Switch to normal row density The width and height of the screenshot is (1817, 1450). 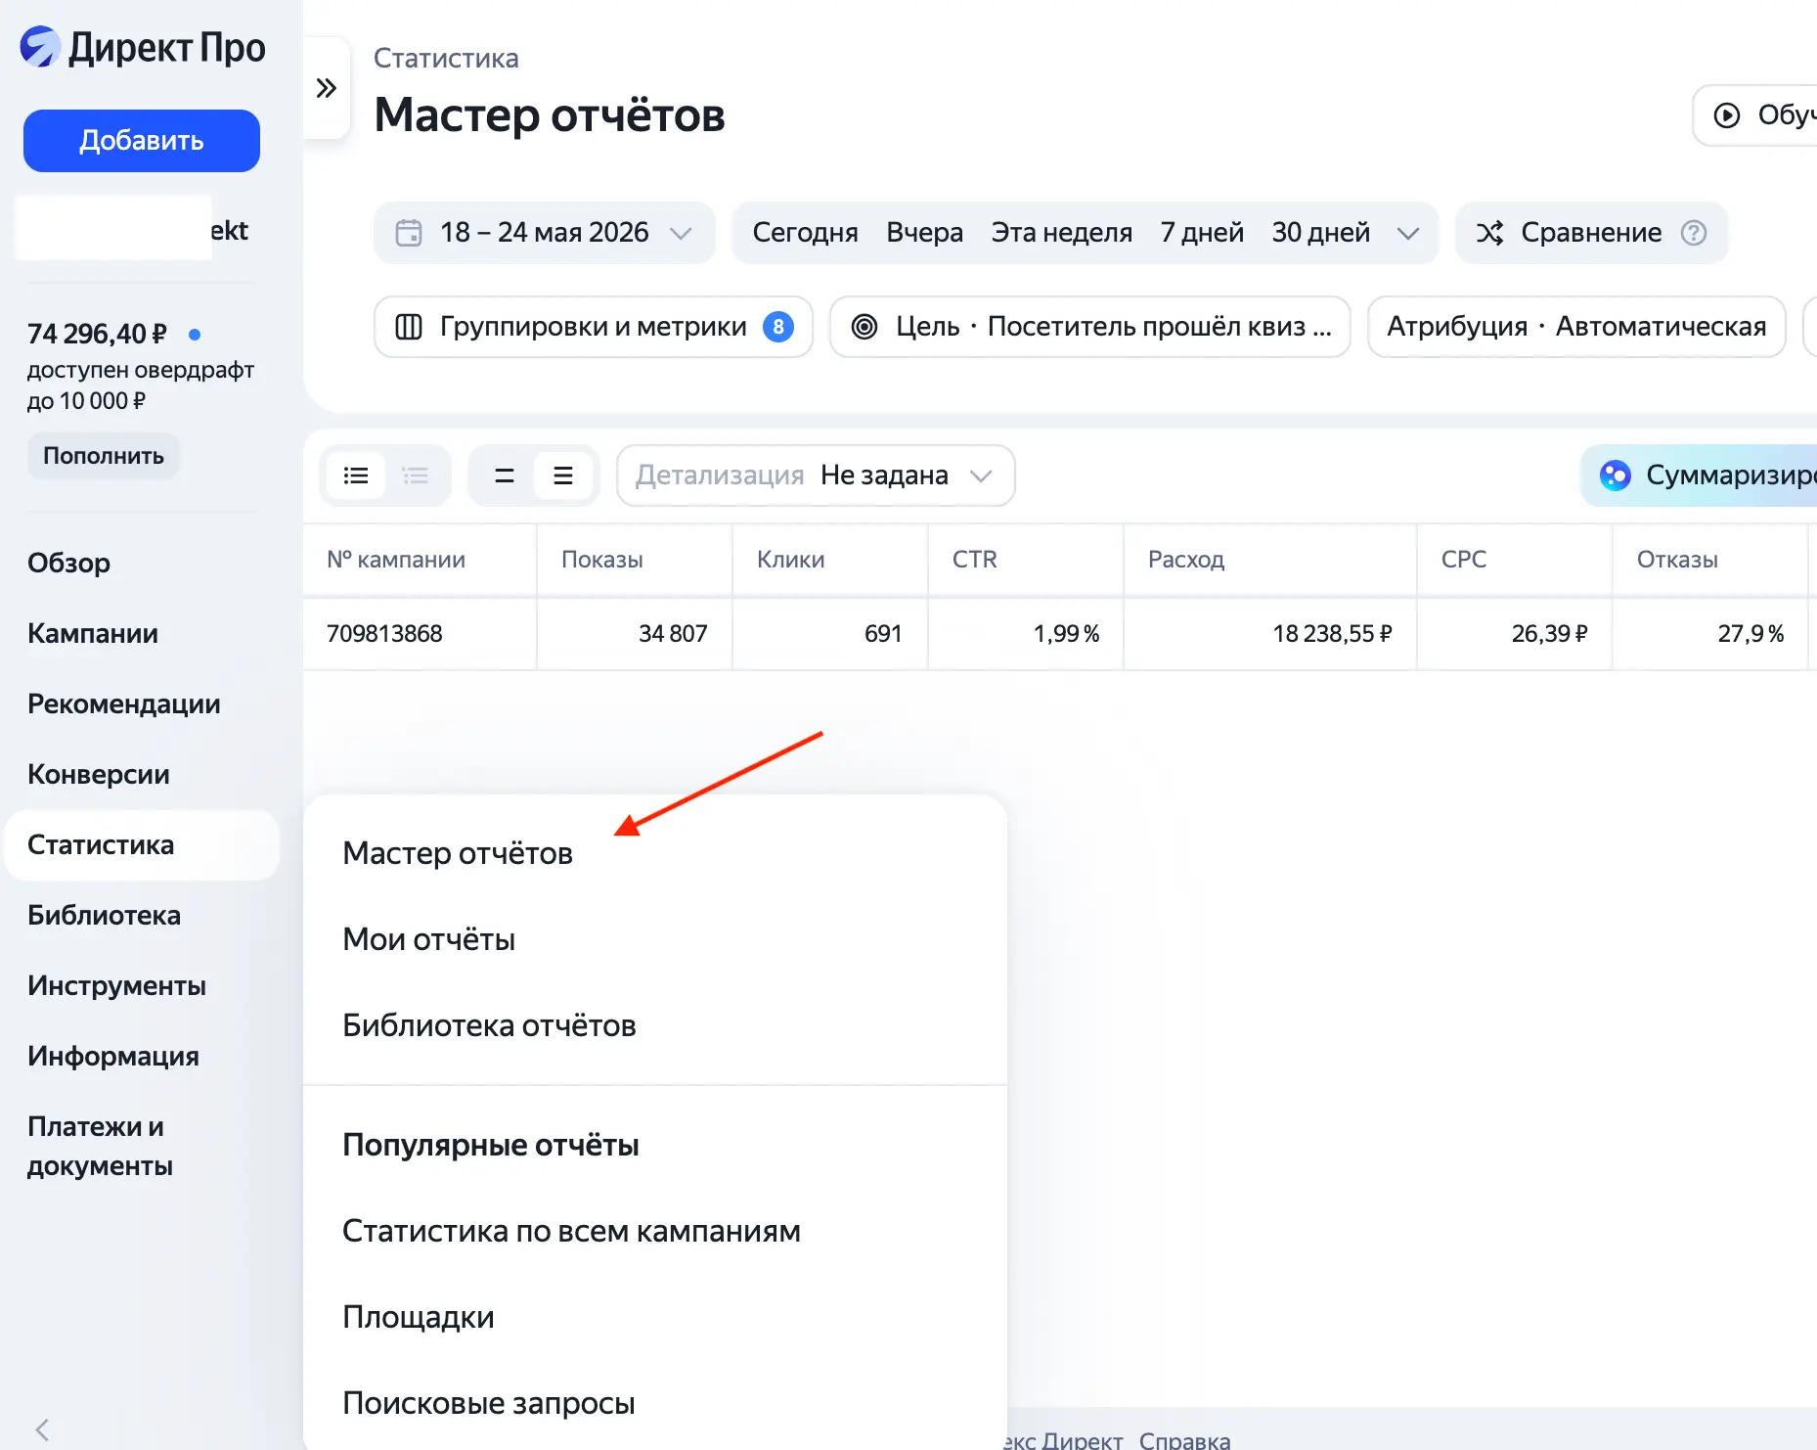click(x=563, y=476)
